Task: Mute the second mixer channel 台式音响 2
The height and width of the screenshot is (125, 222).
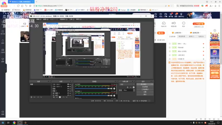Action: point(111,96)
